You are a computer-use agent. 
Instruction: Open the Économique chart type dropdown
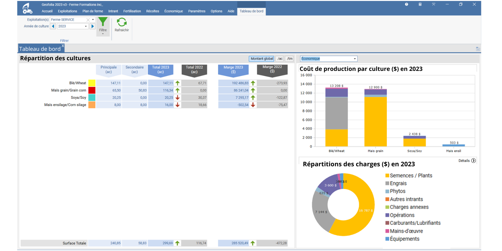[355, 59]
